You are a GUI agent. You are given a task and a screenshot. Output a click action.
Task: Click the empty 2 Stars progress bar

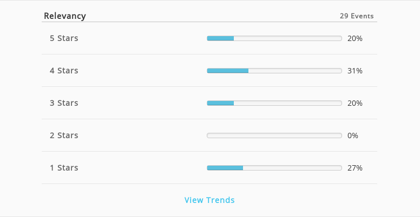274,135
